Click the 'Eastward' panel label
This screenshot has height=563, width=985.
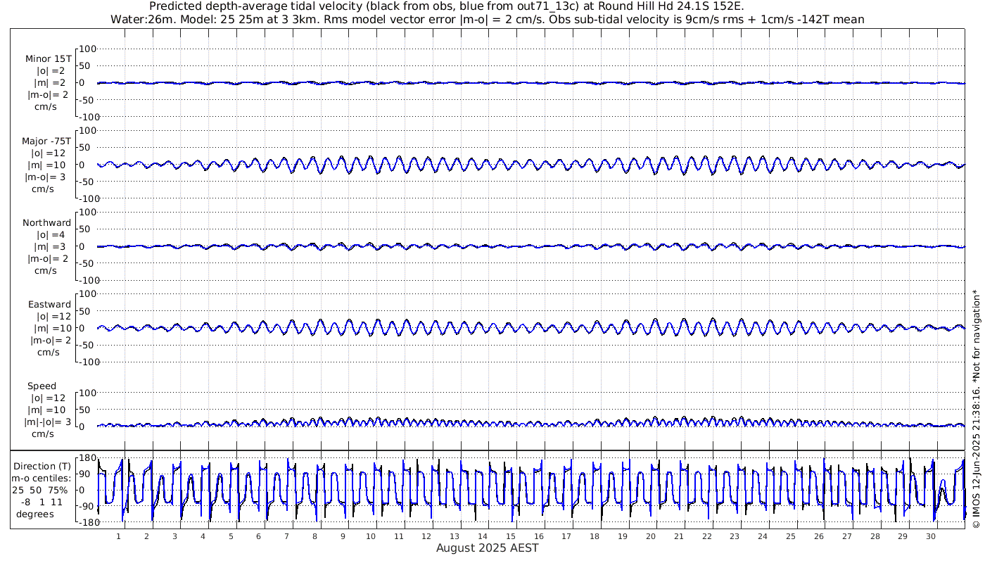pos(49,305)
